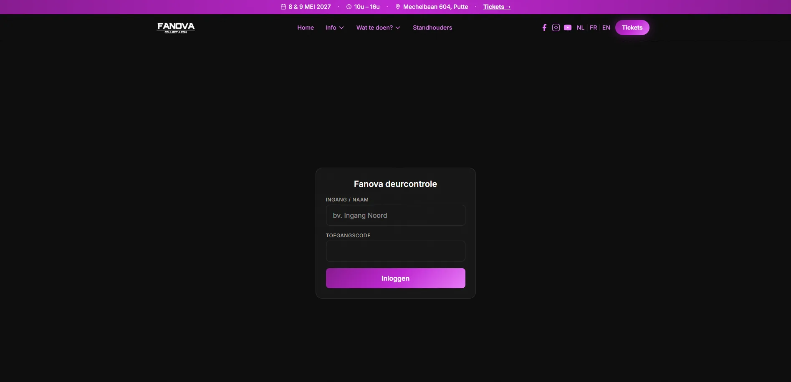Open the Fanova Facebook page icon

pyautogui.click(x=544, y=28)
